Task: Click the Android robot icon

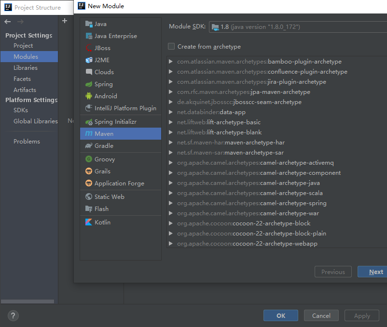Action: point(89,96)
